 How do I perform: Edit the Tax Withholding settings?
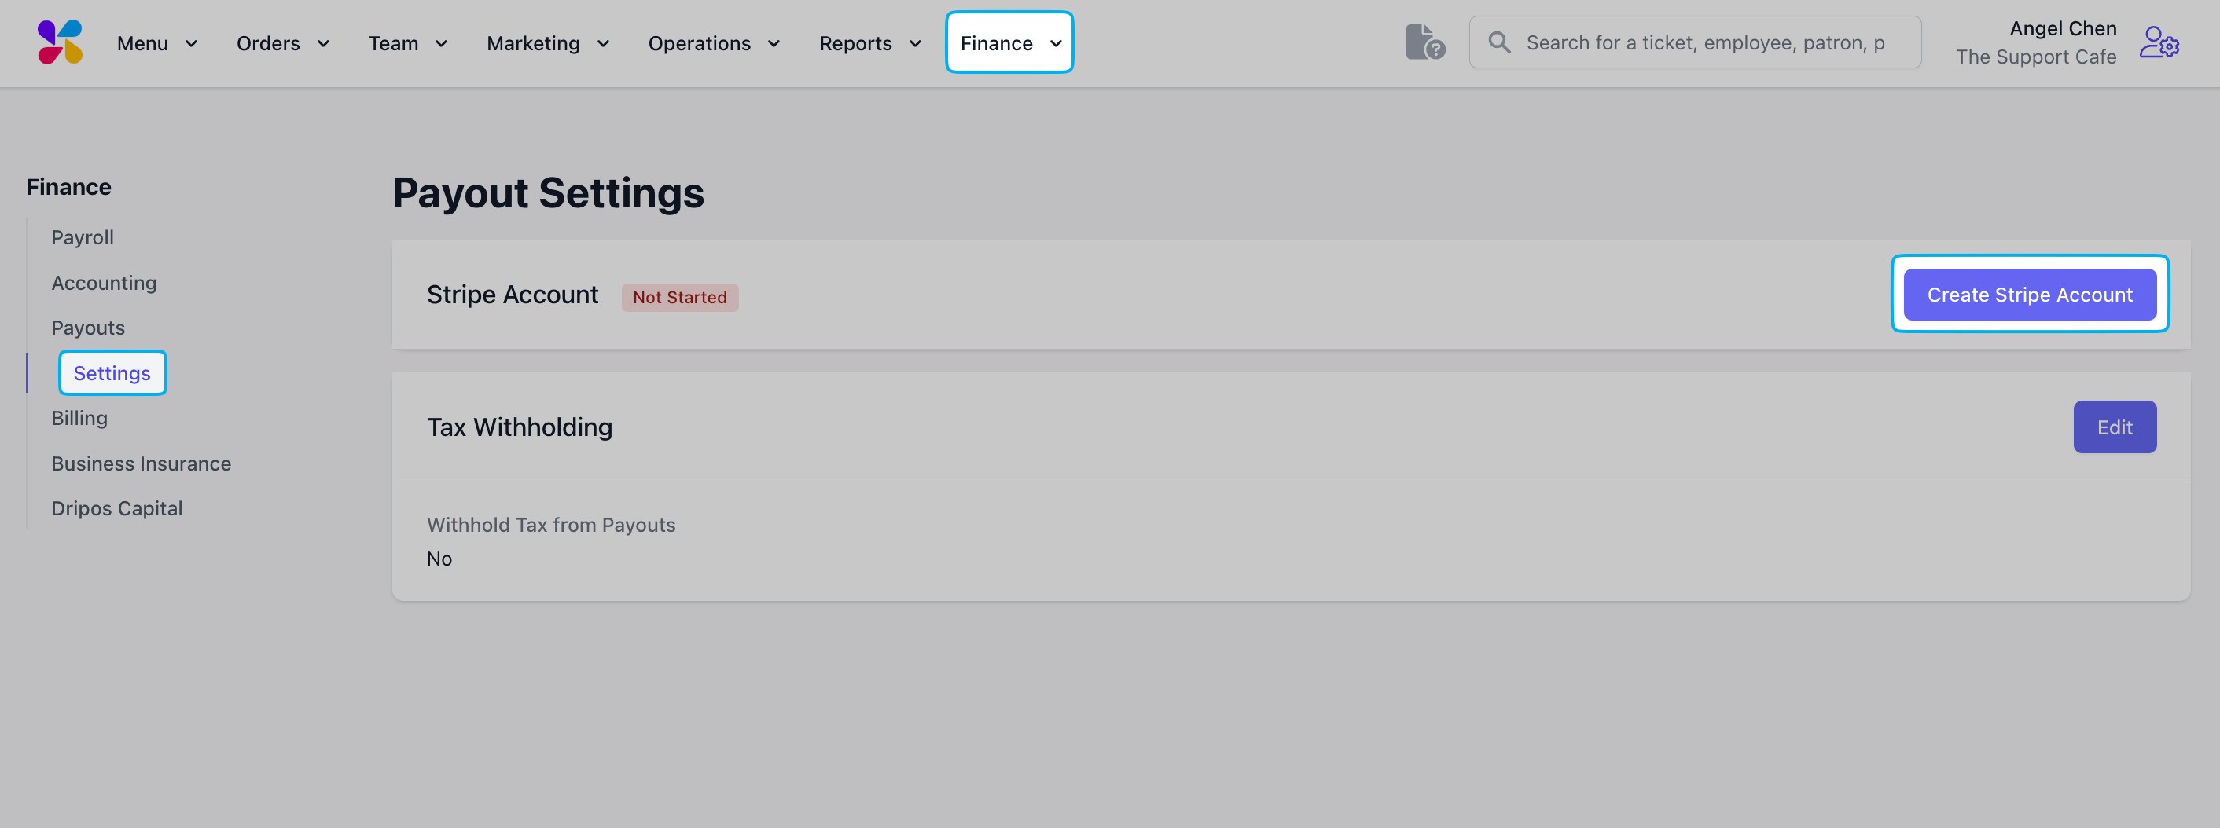coord(2114,427)
